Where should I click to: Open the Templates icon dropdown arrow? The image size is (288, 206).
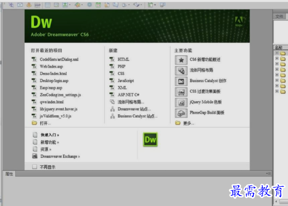point(155,5)
